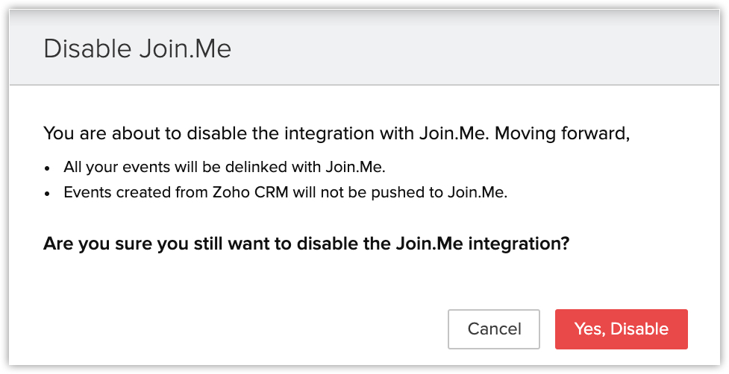This screenshot has height=374, width=729.
Task: Click the bullet dot before "Events created"
Action: [49, 193]
